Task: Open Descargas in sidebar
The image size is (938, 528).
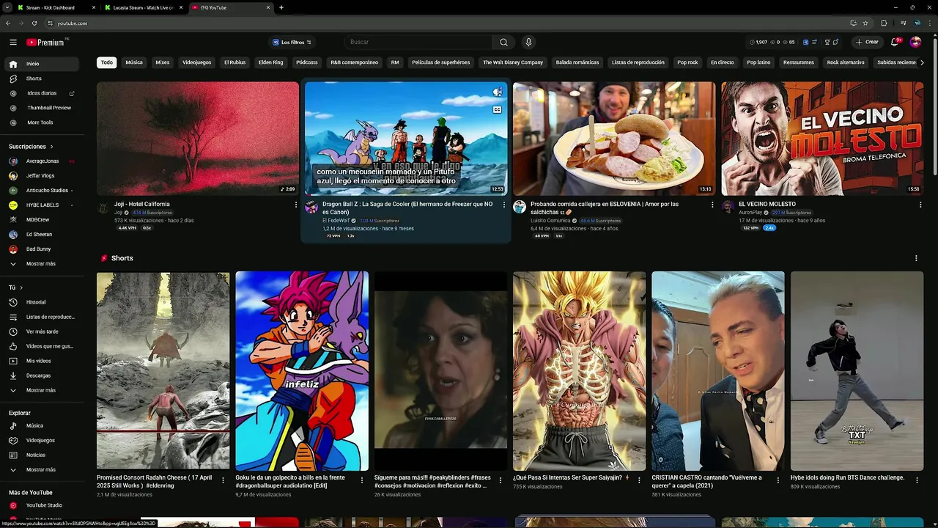Action: pyautogui.click(x=41, y=375)
